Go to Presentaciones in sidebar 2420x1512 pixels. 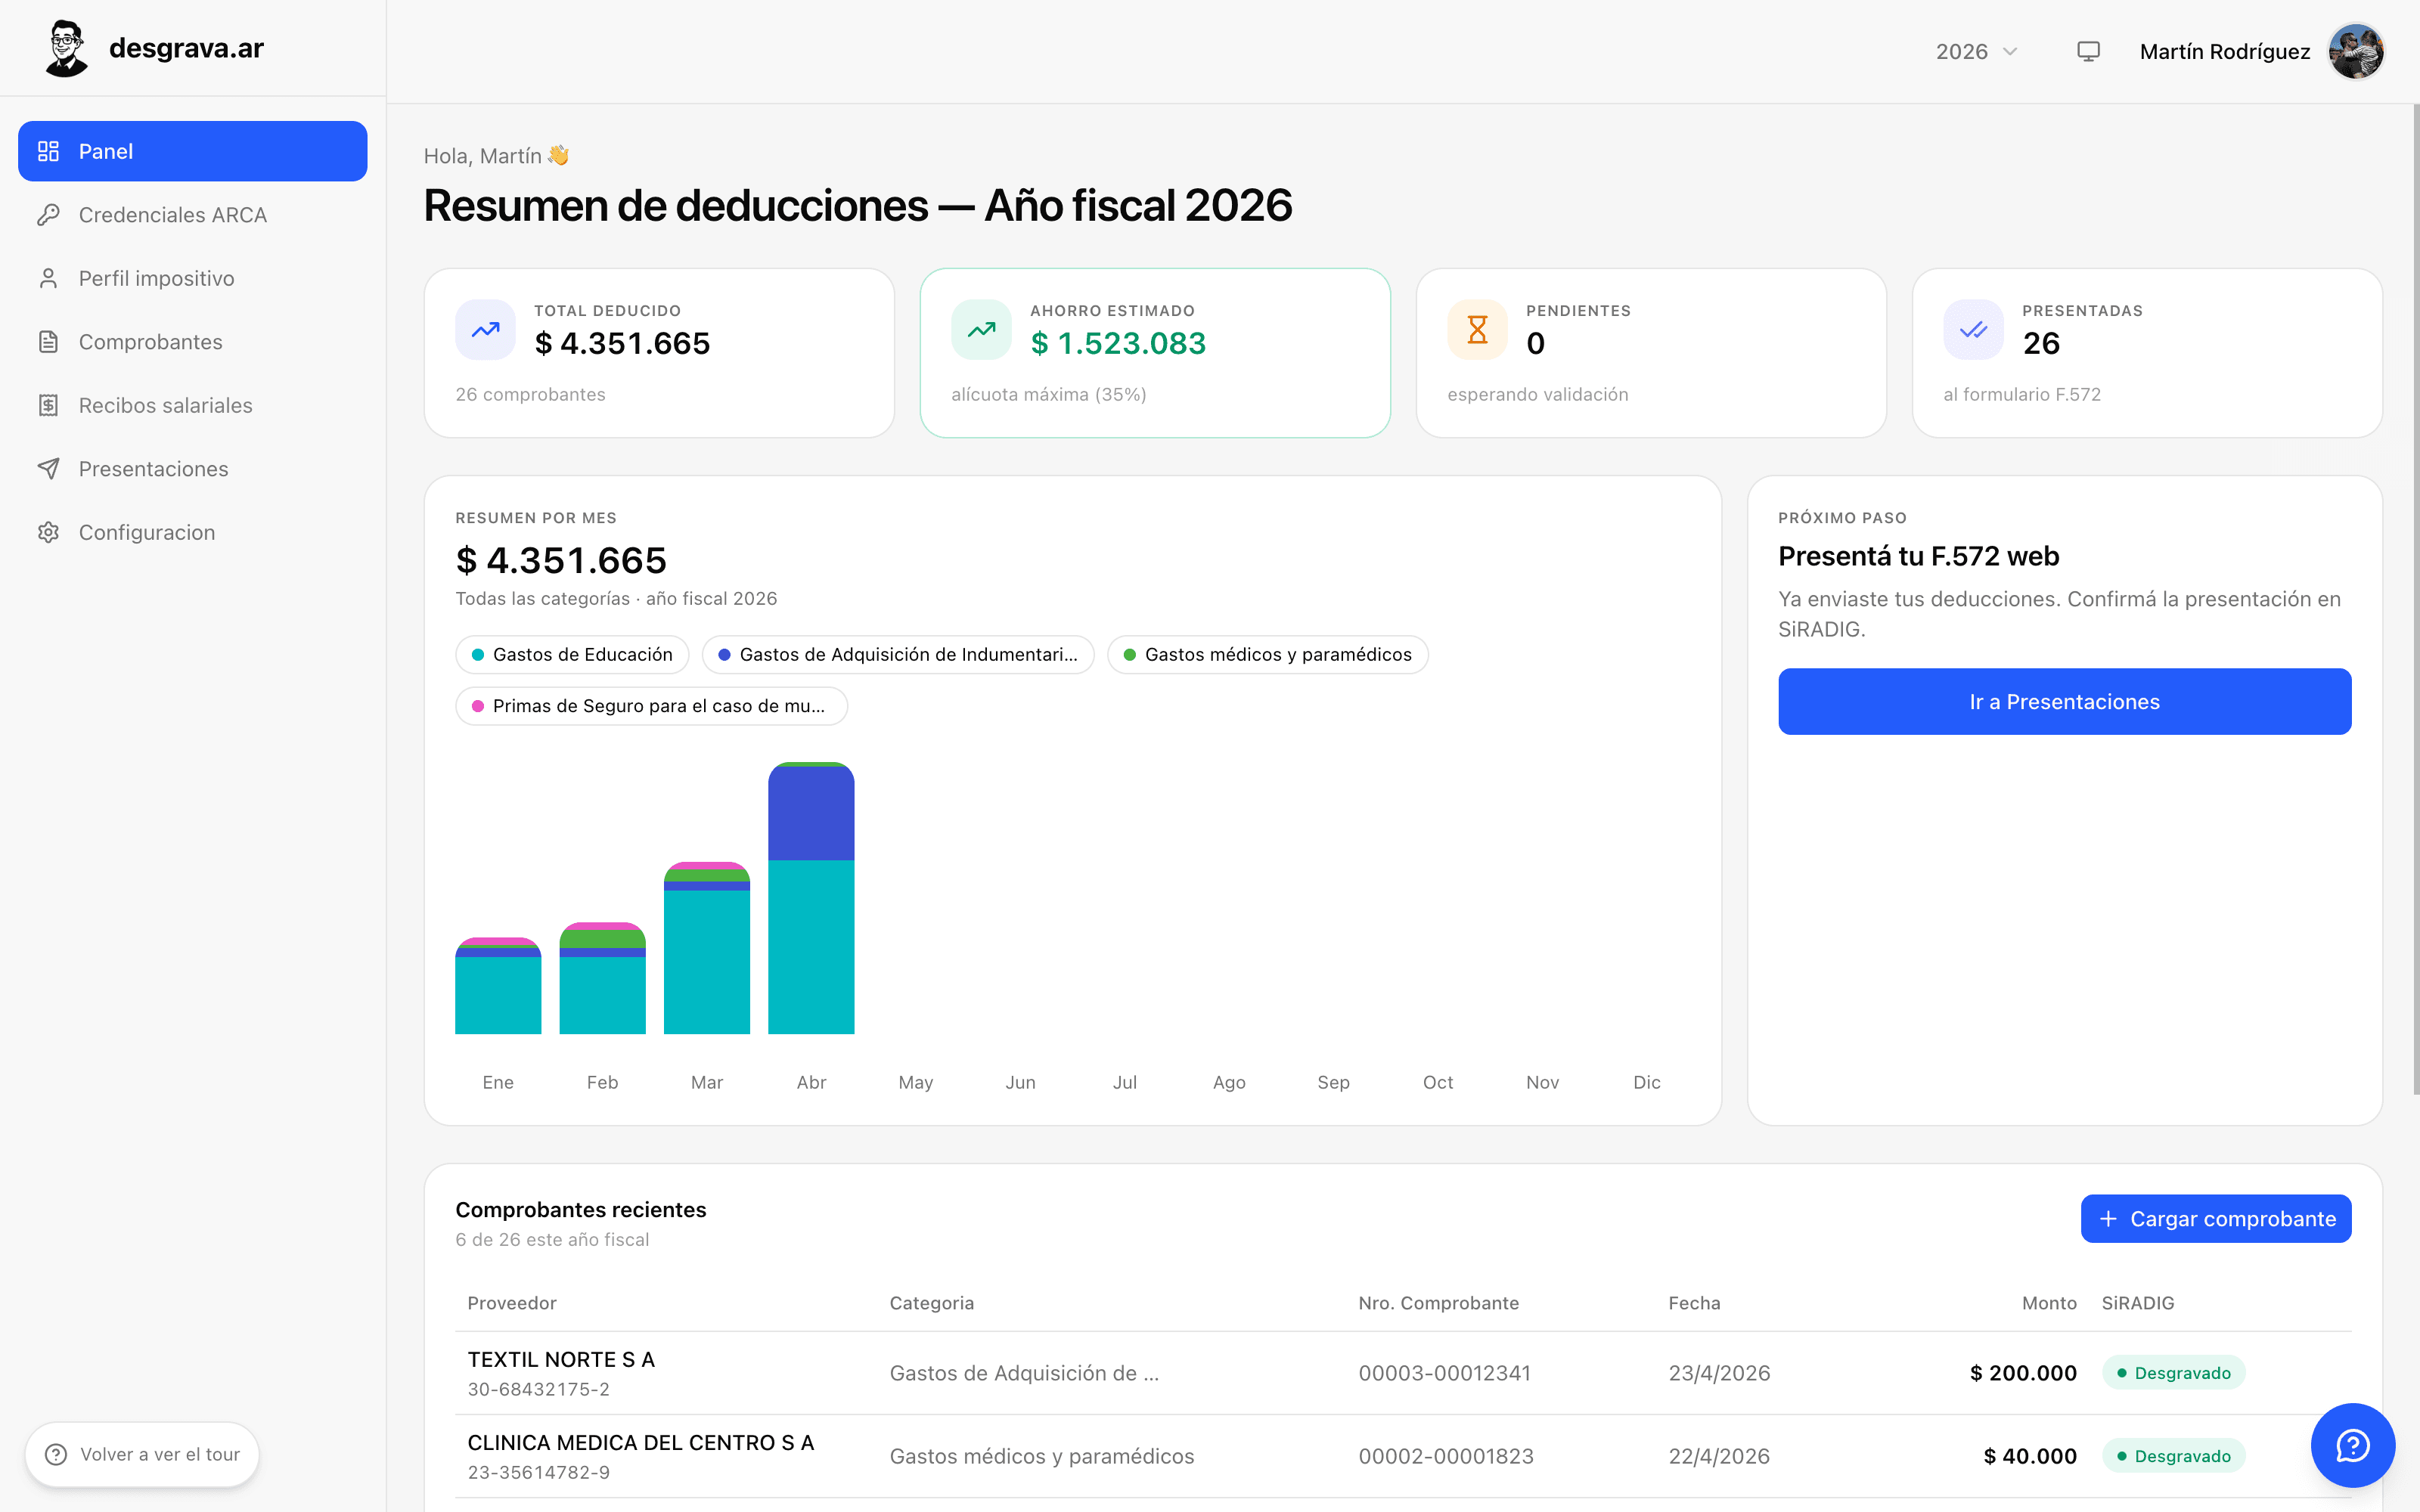pyautogui.click(x=193, y=469)
